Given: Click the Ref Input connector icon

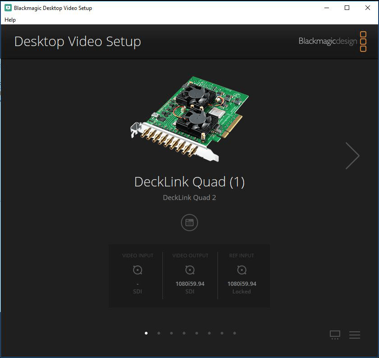Looking at the screenshot, I should point(241,270).
